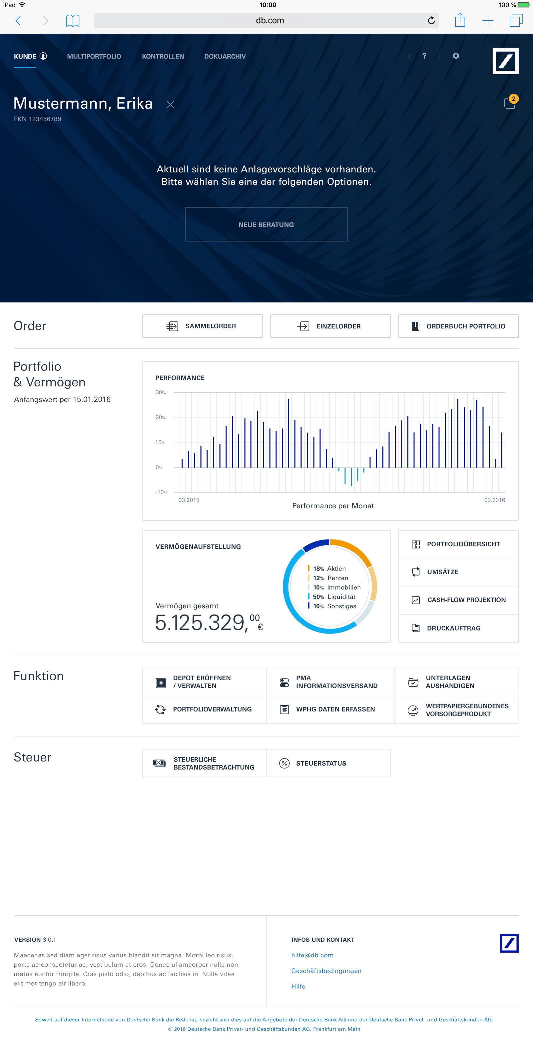Close customer Mustermann, Erika with the X
Screen dimensions: 533x1042
point(171,104)
